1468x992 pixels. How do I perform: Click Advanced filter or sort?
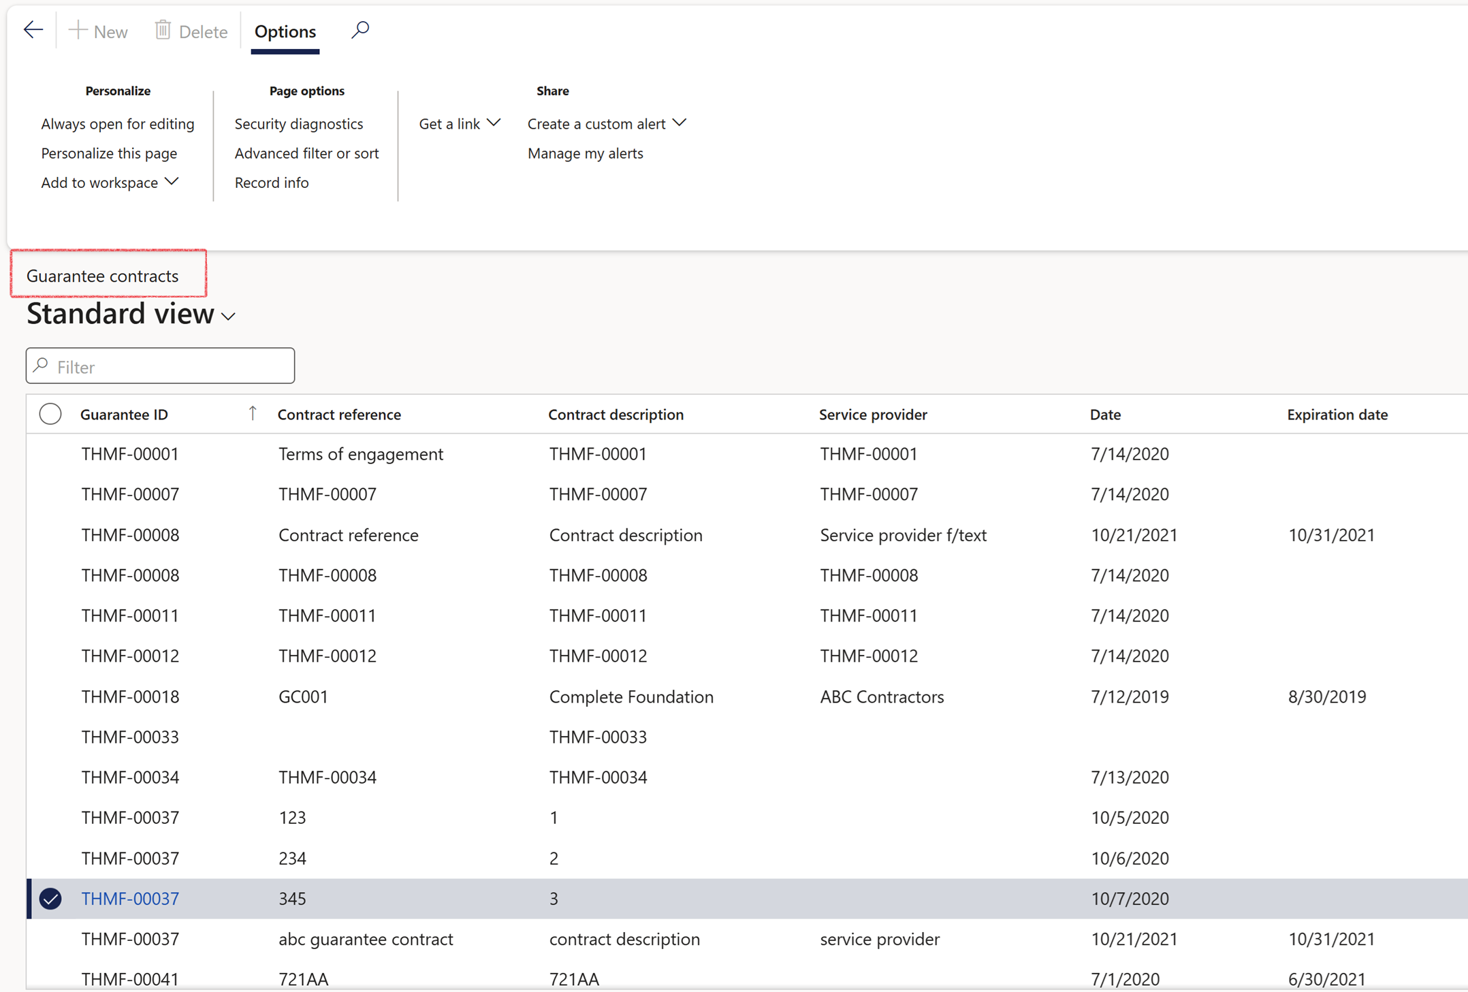tap(306, 153)
